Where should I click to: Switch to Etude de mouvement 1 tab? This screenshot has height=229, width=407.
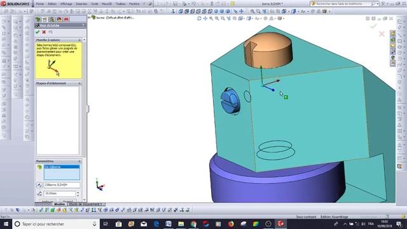pos(86,204)
